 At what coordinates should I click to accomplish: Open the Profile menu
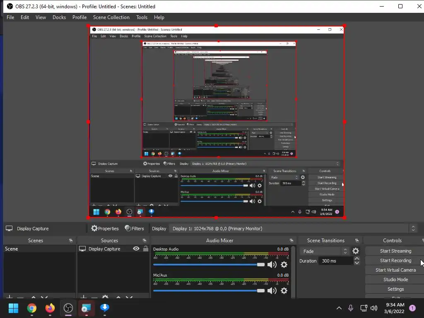pos(79,17)
